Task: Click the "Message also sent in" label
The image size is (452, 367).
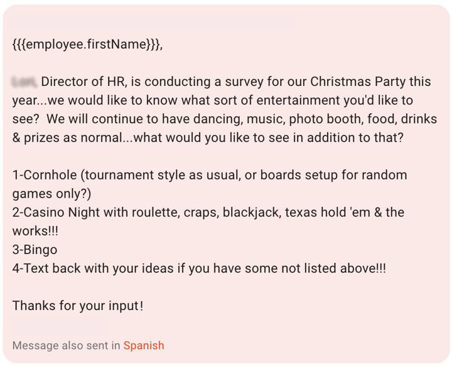Action: coord(67,346)
